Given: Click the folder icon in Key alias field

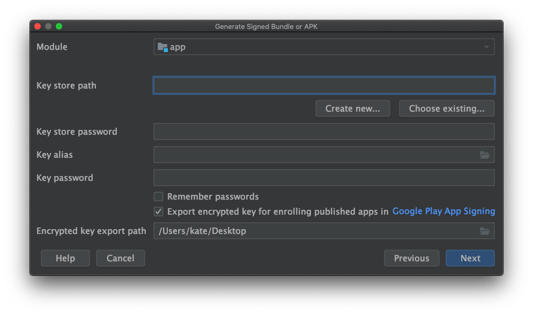Looking at the screenshot, I should 485,155.
